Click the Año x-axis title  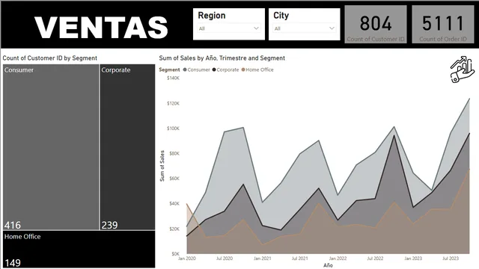(328, 265)
